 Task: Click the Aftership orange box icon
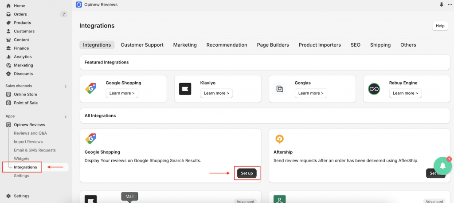(x=279, y=139)
